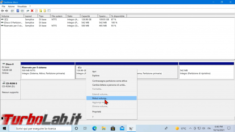Click the Properties checkmark page icon
Screen dimensions: 235x132
point(36,11)
